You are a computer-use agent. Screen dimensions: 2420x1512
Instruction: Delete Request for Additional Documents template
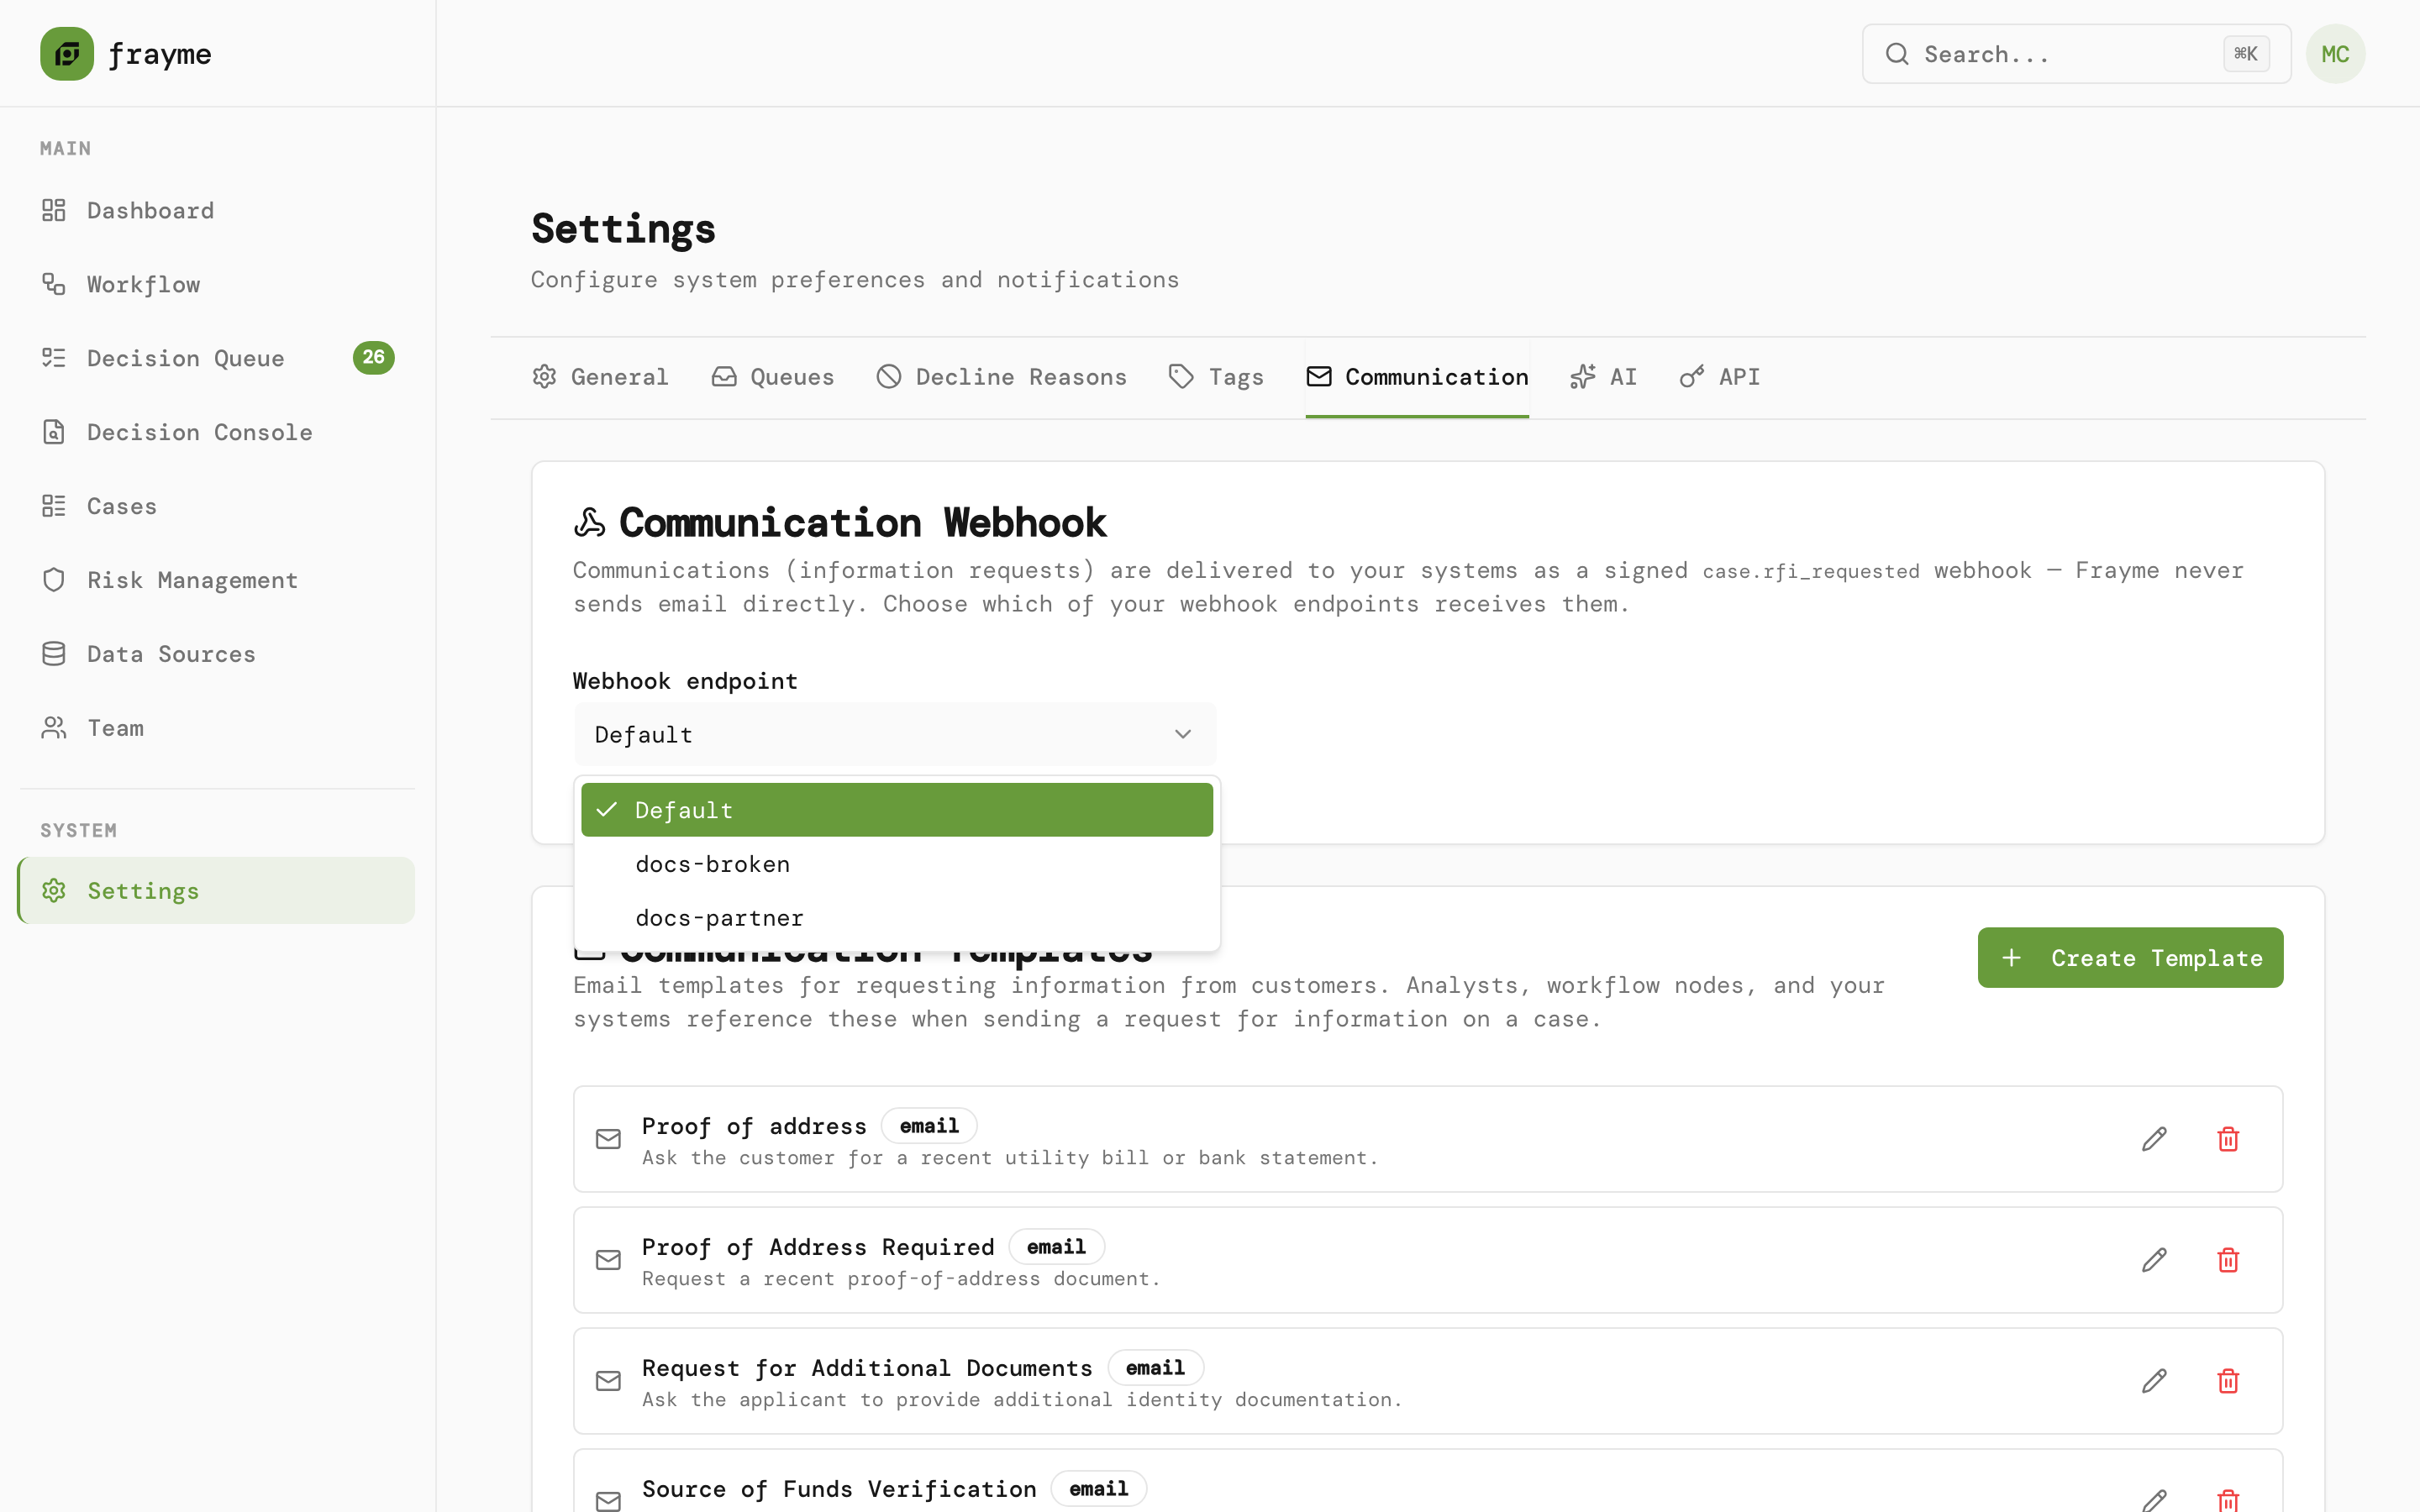[x=2228, y=1381]
